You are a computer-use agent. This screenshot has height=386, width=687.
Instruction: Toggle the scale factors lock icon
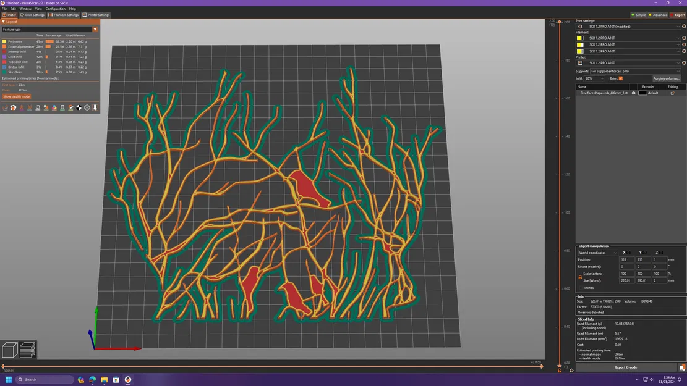tap(580, 277)
